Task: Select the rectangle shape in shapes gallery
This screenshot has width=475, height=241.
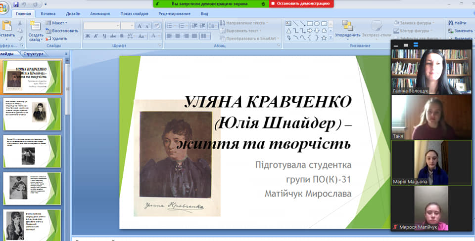Action: coord(310,23)
